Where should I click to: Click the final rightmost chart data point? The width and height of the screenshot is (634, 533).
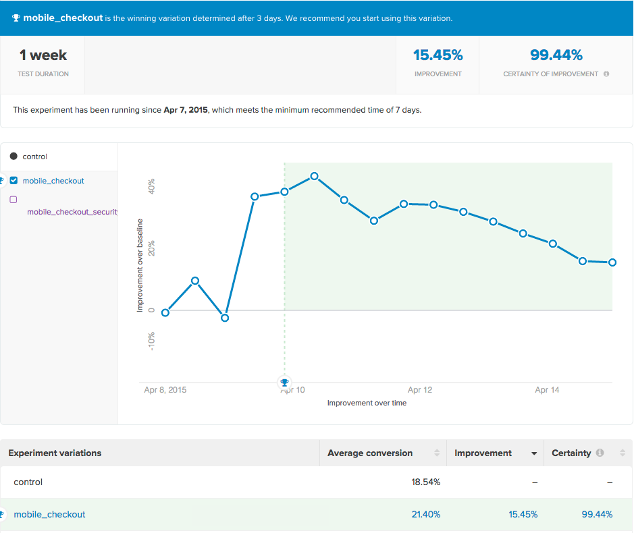(612, 262)
